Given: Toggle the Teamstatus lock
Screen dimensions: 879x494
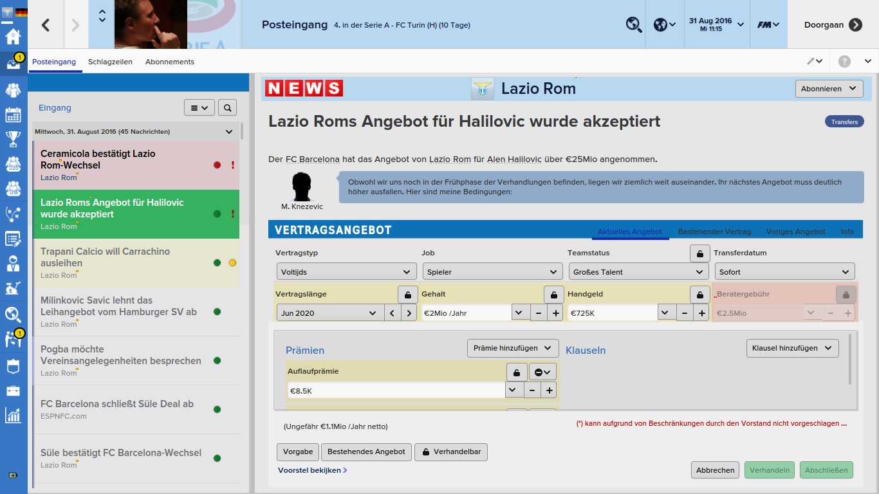Looking at the screenshot, I should (700, 253).
